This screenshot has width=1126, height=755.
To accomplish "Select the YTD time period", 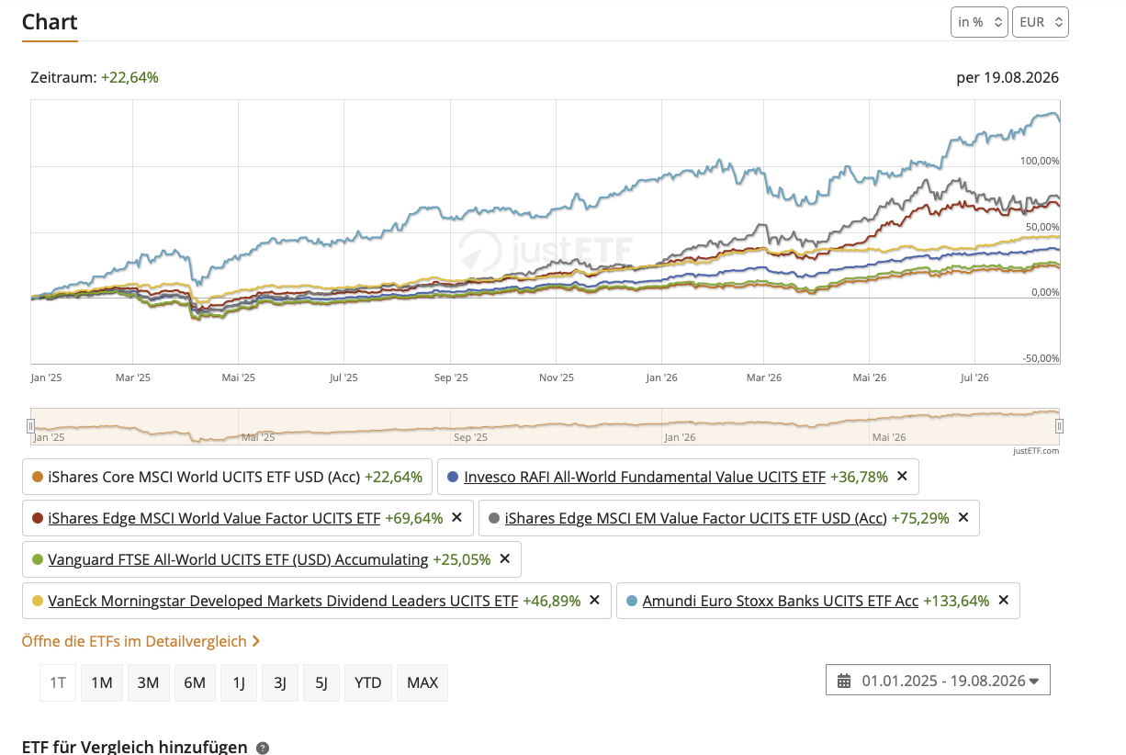I will [368, 682].
